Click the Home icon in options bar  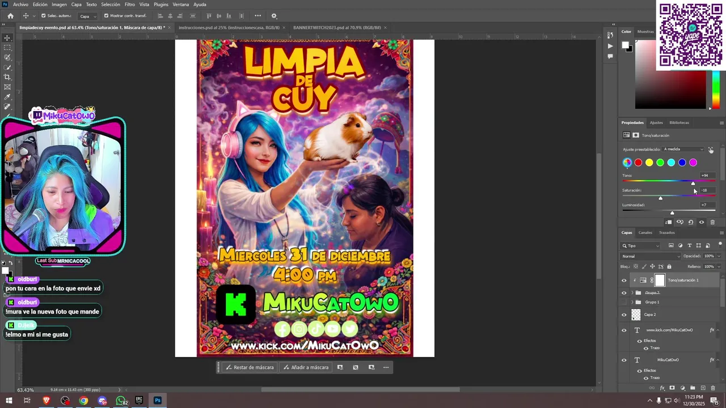[x=10, y=16]
